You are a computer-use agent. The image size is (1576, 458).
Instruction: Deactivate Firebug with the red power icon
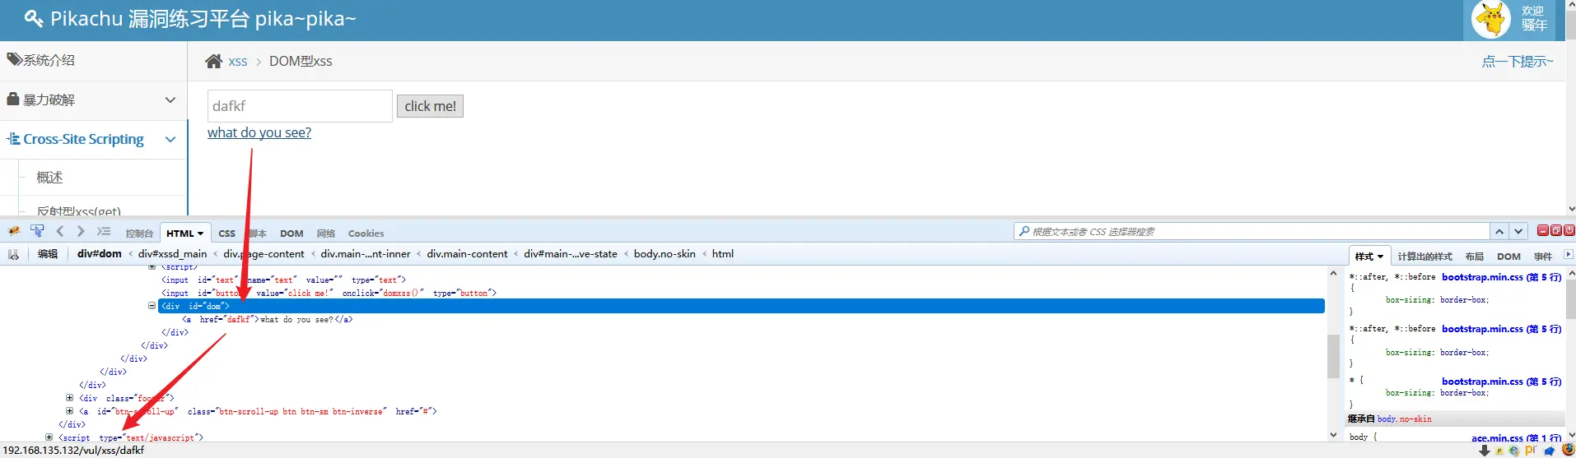(1569, 231)
